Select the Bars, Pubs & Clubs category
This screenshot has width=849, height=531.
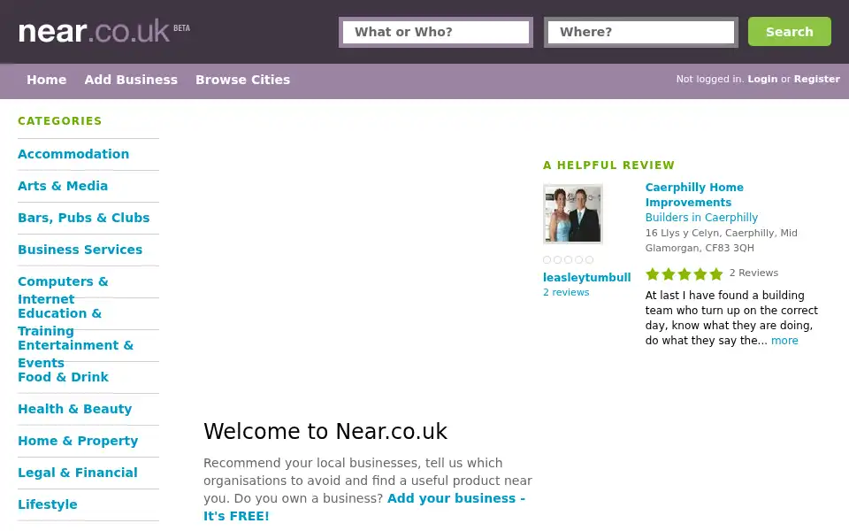pyautogui.click(x=83, y=218)
